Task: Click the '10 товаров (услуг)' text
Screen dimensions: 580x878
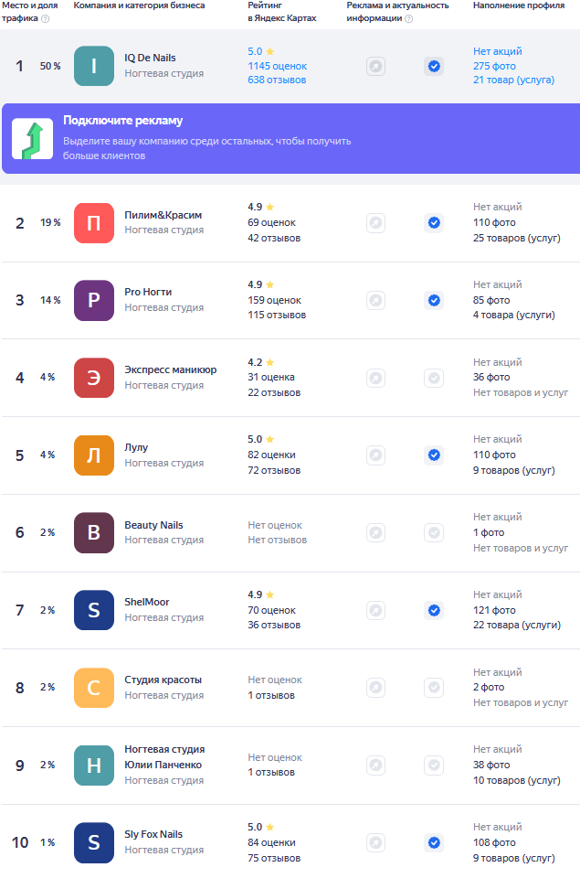Action: [517, 780]
